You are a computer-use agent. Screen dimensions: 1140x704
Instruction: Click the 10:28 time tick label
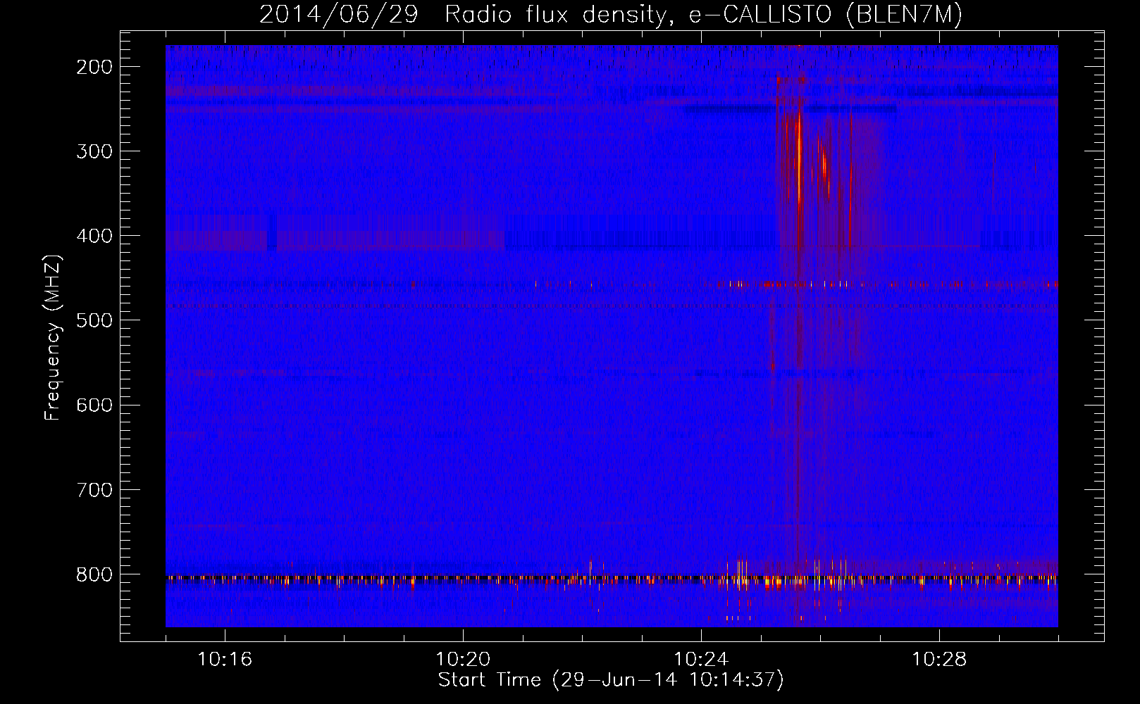tap(939, 660)
